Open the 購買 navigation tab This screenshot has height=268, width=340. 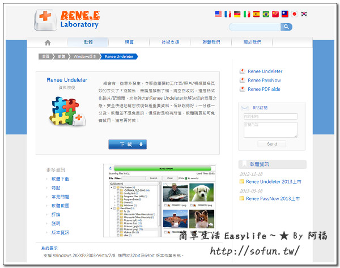[129, 42]
